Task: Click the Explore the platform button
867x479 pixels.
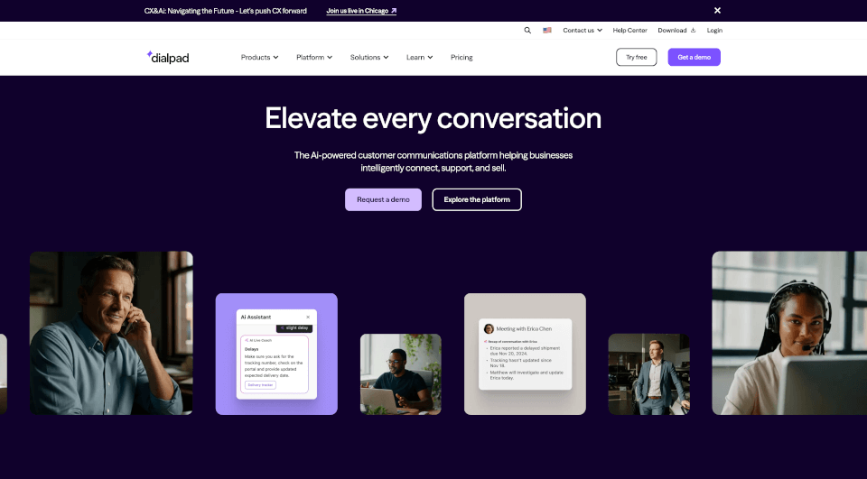Action: (477, 199)
